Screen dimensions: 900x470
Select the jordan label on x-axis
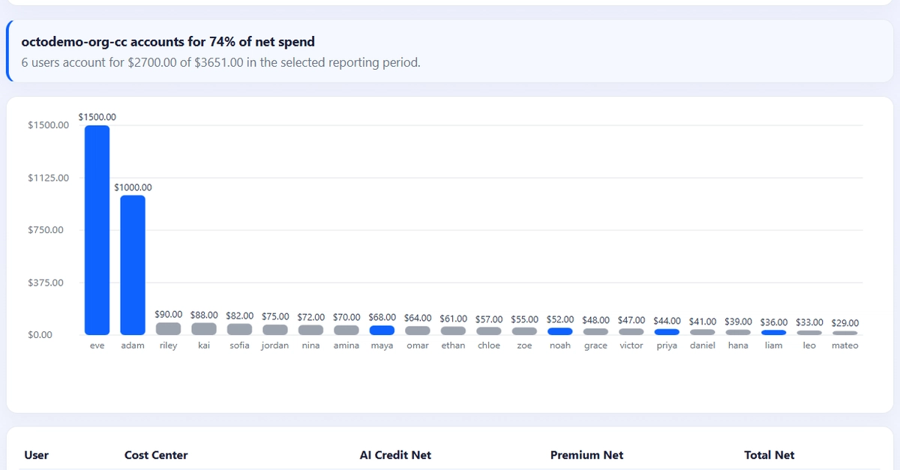275,346
